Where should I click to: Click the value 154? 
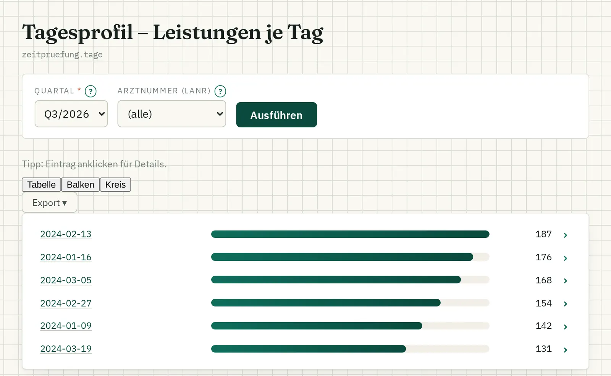pyautogui.click(x=543, y=303)
